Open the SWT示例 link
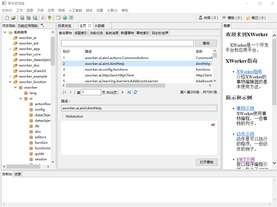Viewport: 277px width, 207px height. point(245,159)
